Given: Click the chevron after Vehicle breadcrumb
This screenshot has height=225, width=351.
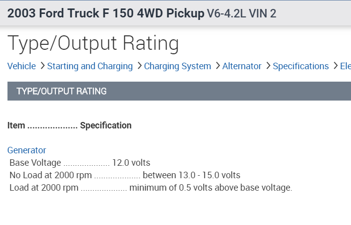Looking at the screenshot, I should 42,66.
